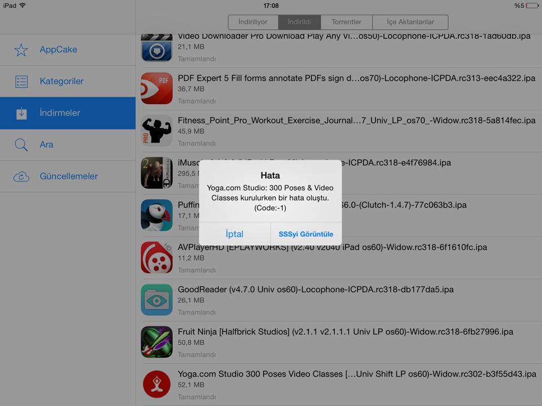Tap the 45,9 MB size label
Image resolution: width=542 pixels, height=406 pixels.
(191, 131)
